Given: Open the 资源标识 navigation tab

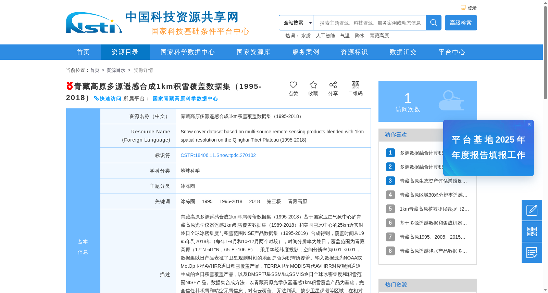Looking at the screenshot, I should tap(354, 52).
